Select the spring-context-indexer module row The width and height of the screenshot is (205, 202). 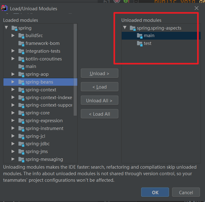(40, 97)
